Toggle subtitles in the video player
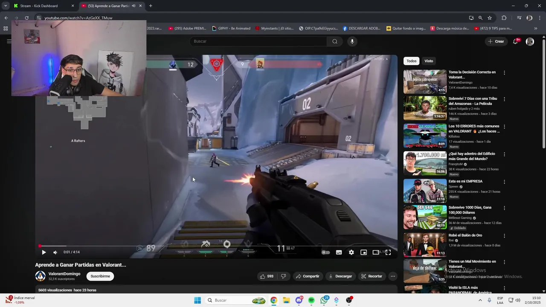 coord(339,252)
